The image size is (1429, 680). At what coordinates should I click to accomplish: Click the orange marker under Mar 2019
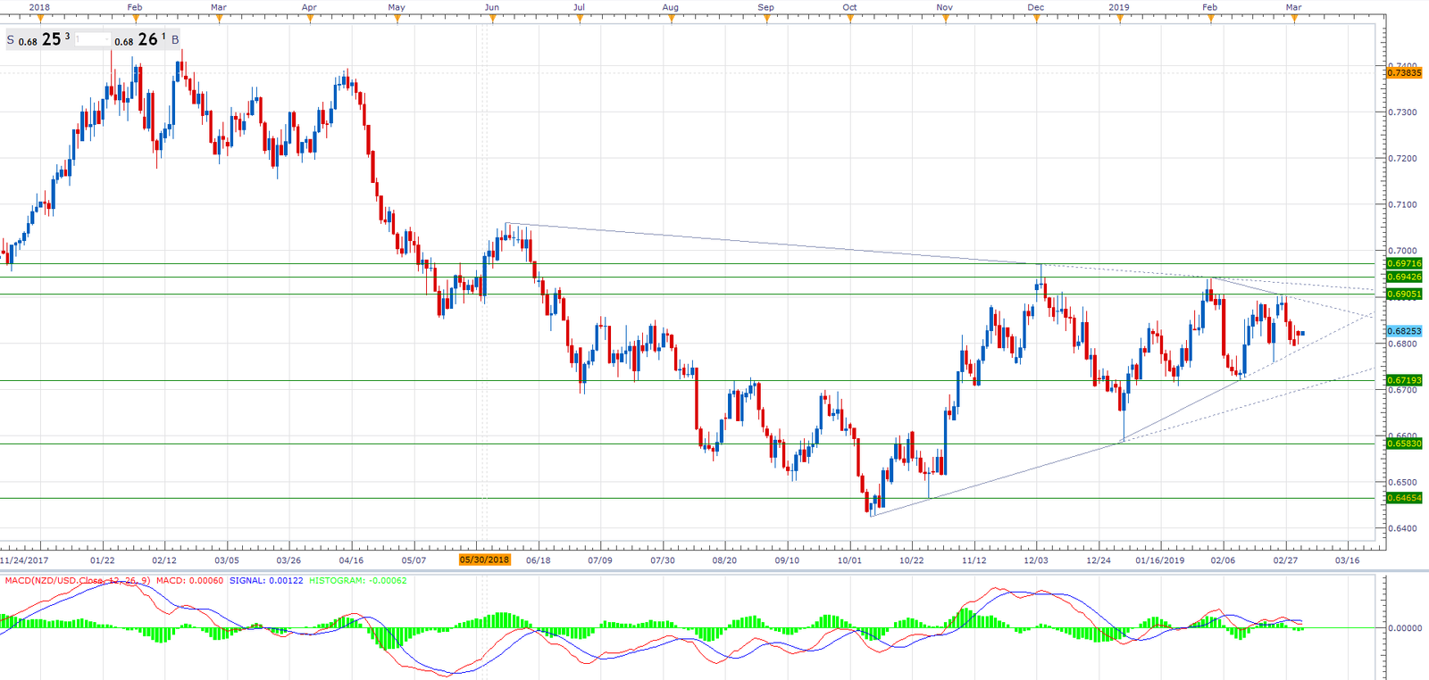click(x=1294, y=19)
